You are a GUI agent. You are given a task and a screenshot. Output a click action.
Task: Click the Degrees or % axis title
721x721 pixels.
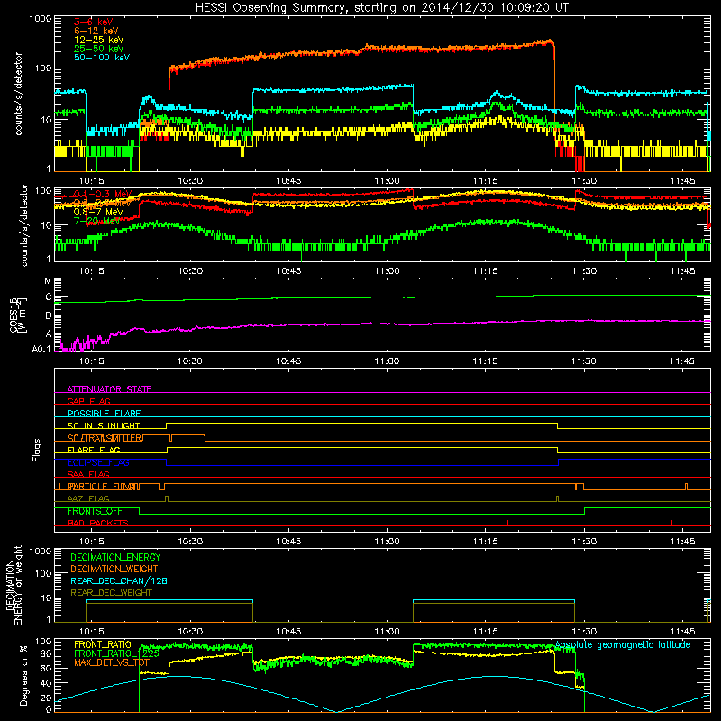[x=23, y=675]
